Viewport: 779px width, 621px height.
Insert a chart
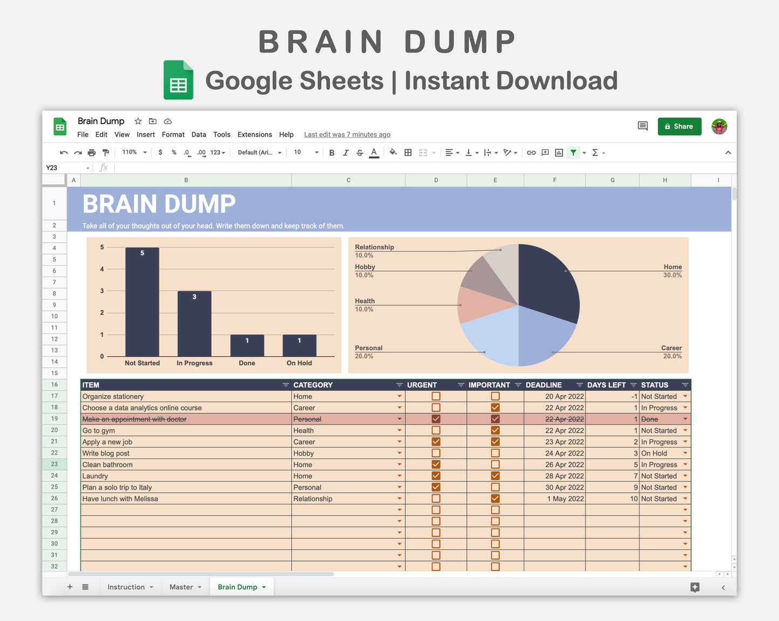(559, 153)
